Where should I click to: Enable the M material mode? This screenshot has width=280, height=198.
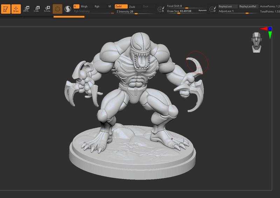[x=110, y=6]
